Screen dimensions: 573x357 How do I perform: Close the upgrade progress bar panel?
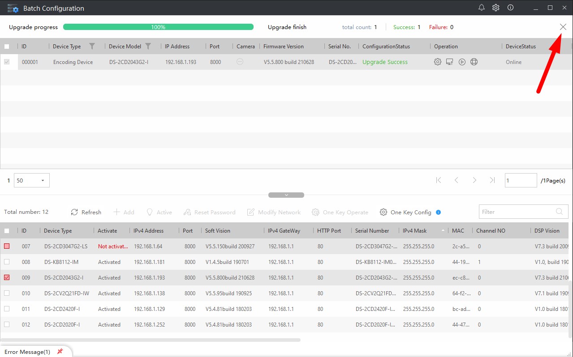[563, 27]
